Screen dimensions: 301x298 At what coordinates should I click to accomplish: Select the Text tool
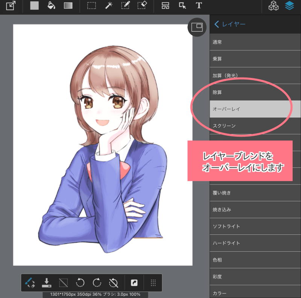click(x=199, y=6)
